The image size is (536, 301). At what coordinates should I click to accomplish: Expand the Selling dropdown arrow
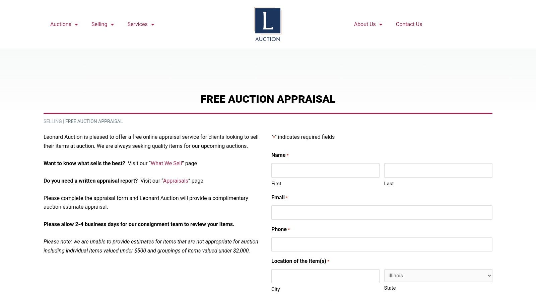112,24
